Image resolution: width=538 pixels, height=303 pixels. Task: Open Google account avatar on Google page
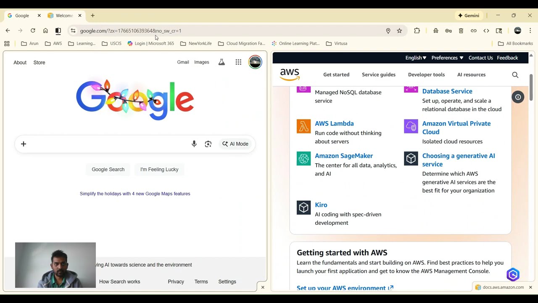pyautogui.click(x=255, y=62)
